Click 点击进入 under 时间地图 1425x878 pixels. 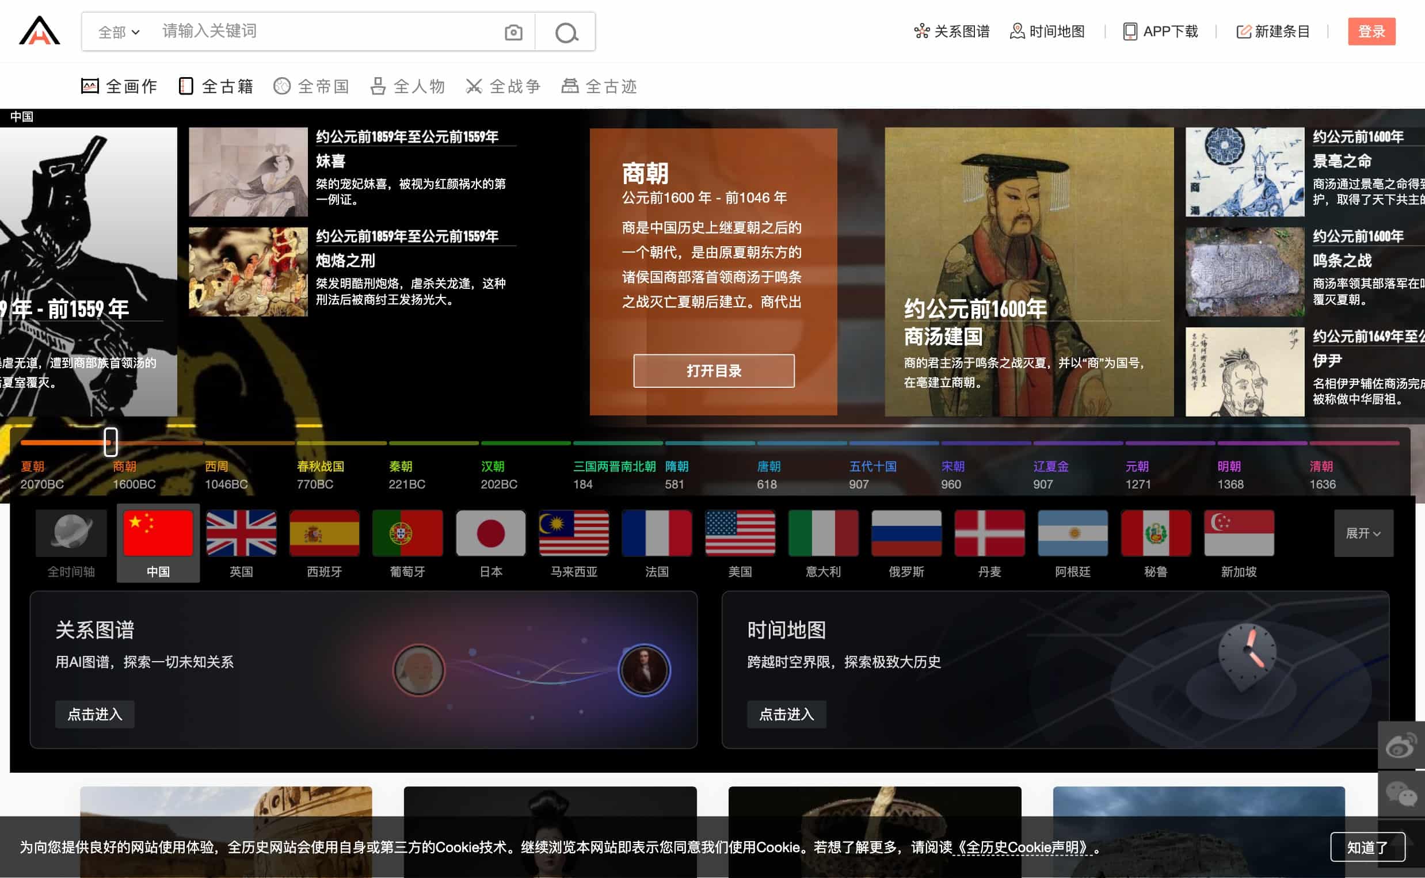tap(786, 713)
